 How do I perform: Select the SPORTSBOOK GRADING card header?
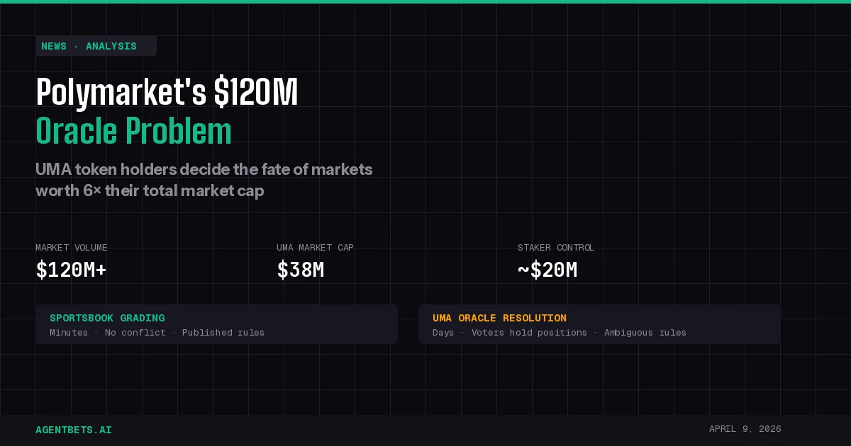click(x=108, y=318)
